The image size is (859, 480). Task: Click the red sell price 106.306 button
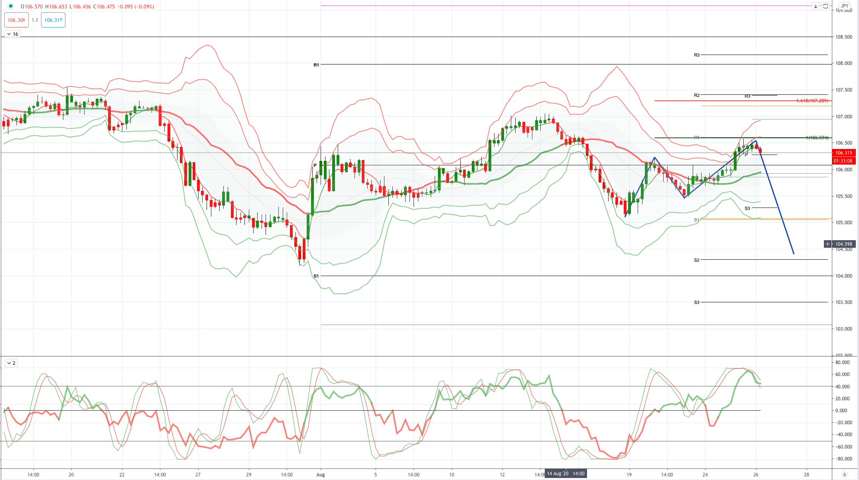pos(16,20)
